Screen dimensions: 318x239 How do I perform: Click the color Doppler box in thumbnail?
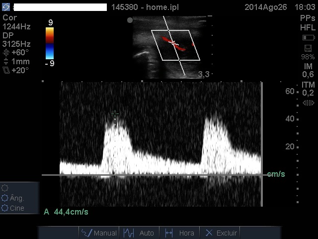pyautogui.click(x=174, y=44)
